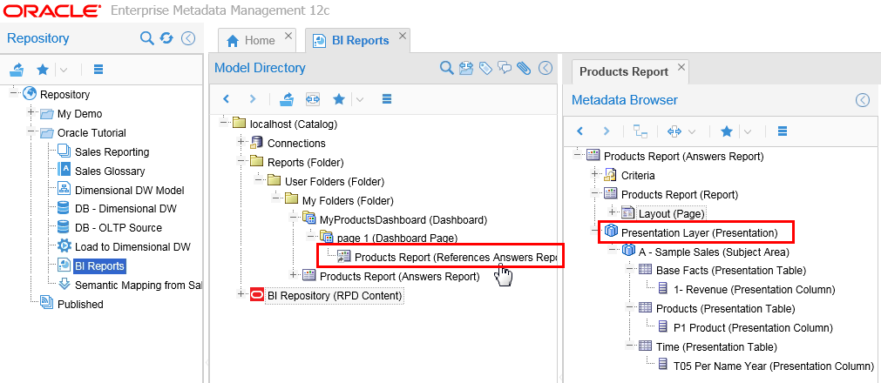Collapse the Model Directory panel
The width and height of the screenshot is (881, 383).
tap(545, 68)
